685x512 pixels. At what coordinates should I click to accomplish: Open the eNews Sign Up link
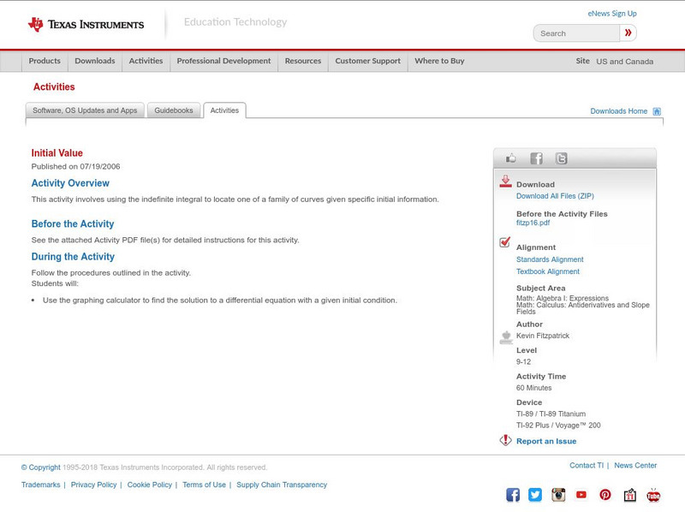pos(612,14)
